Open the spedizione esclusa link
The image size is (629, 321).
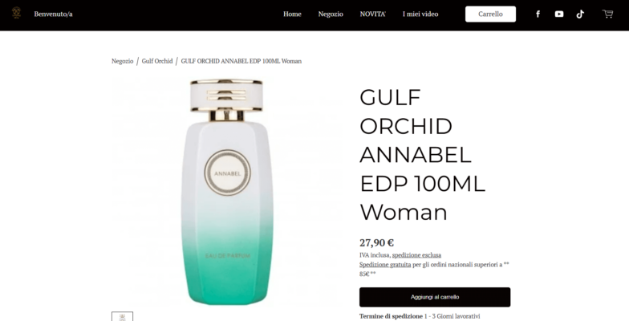(416, 255)
